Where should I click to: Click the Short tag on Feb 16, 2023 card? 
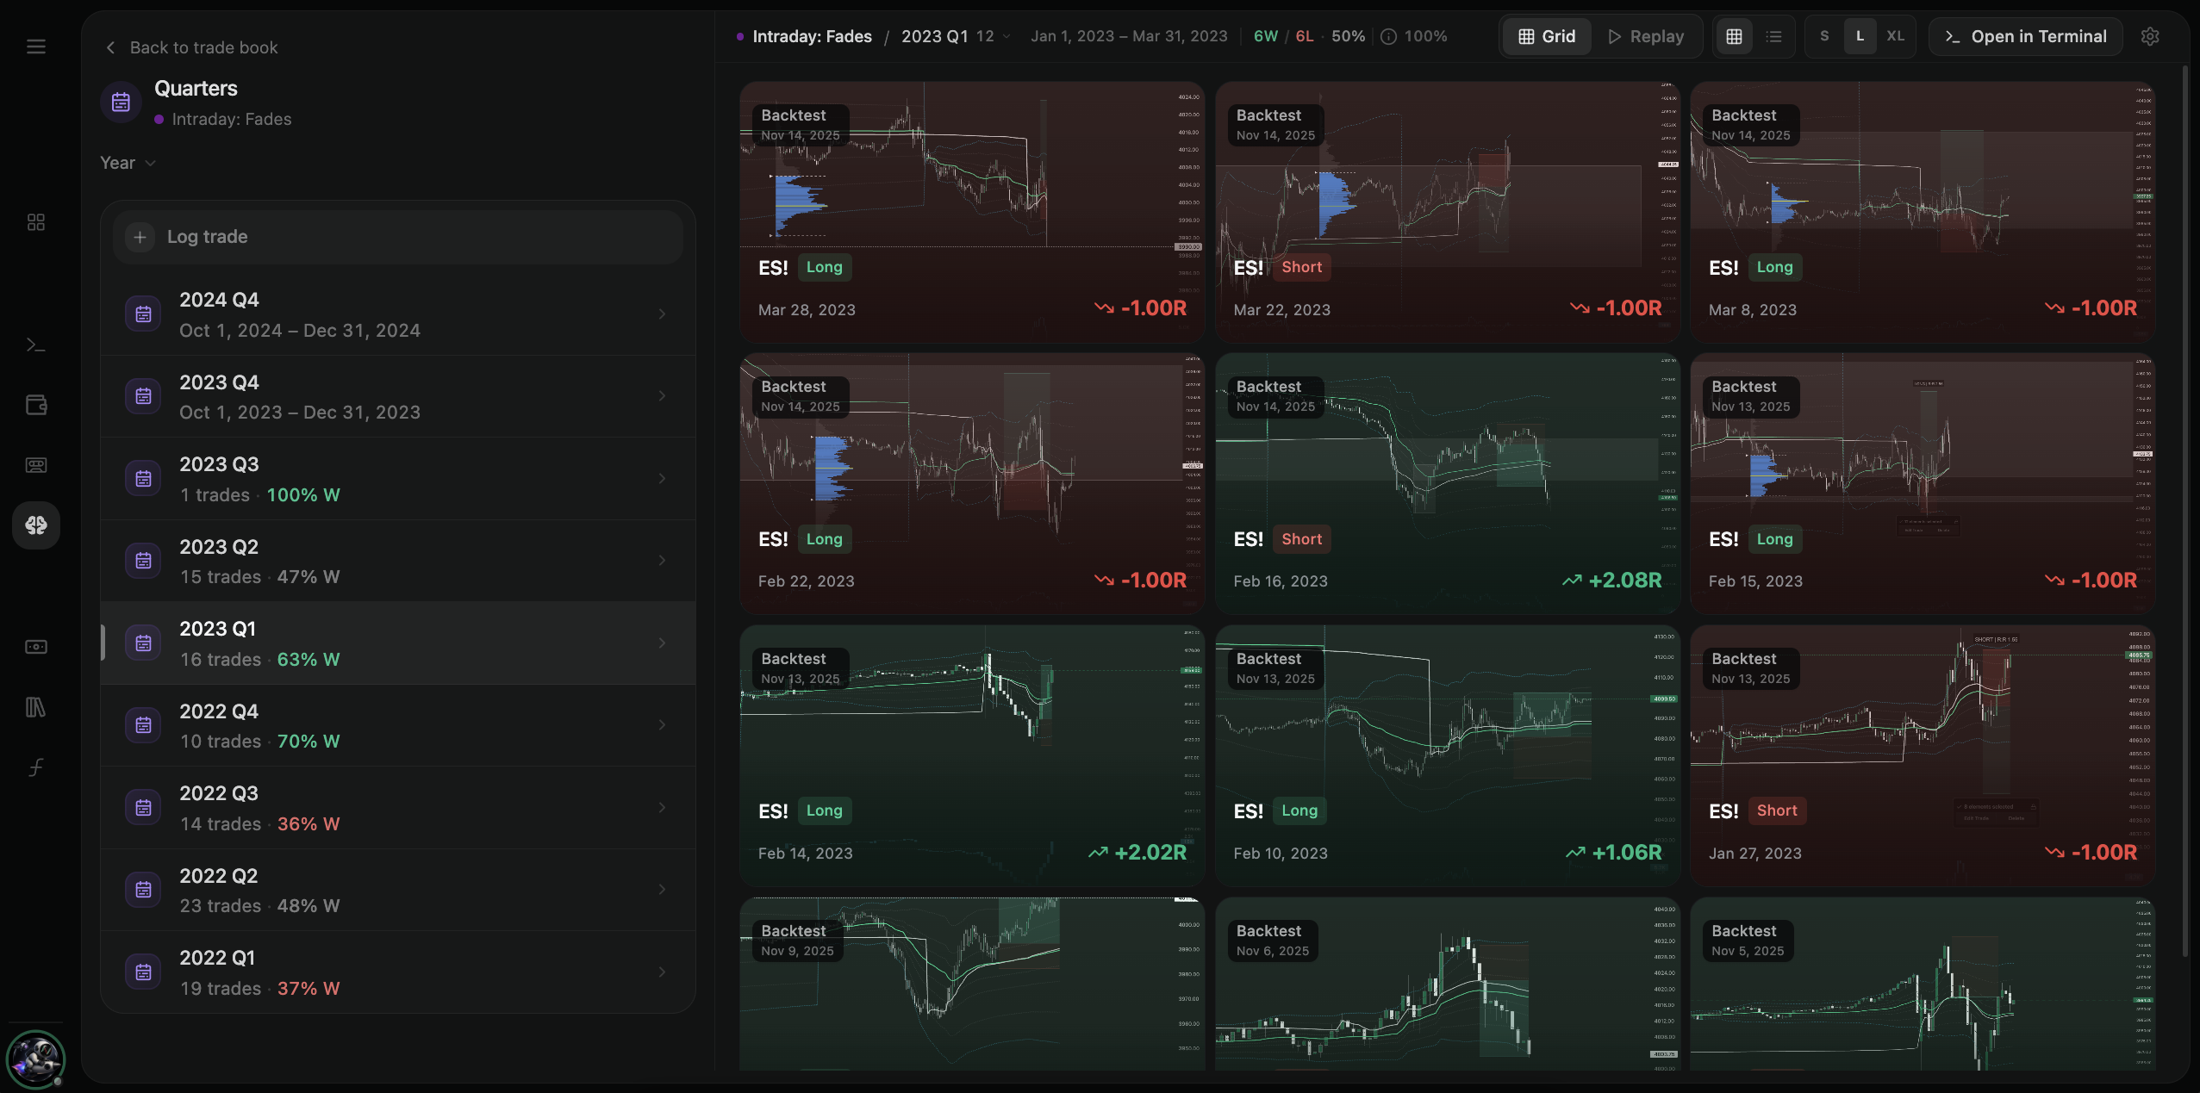click(x=1301, y=539)
